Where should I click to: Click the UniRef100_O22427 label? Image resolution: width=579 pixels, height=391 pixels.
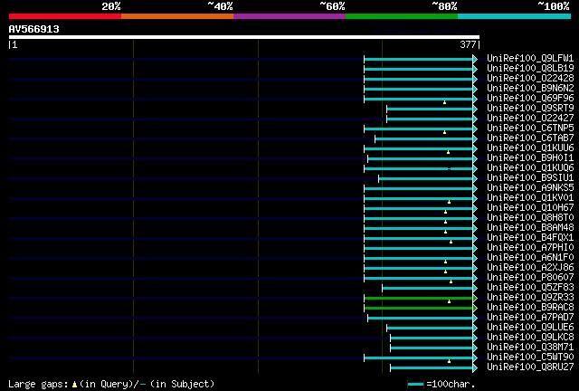click(x=530, y=118)
